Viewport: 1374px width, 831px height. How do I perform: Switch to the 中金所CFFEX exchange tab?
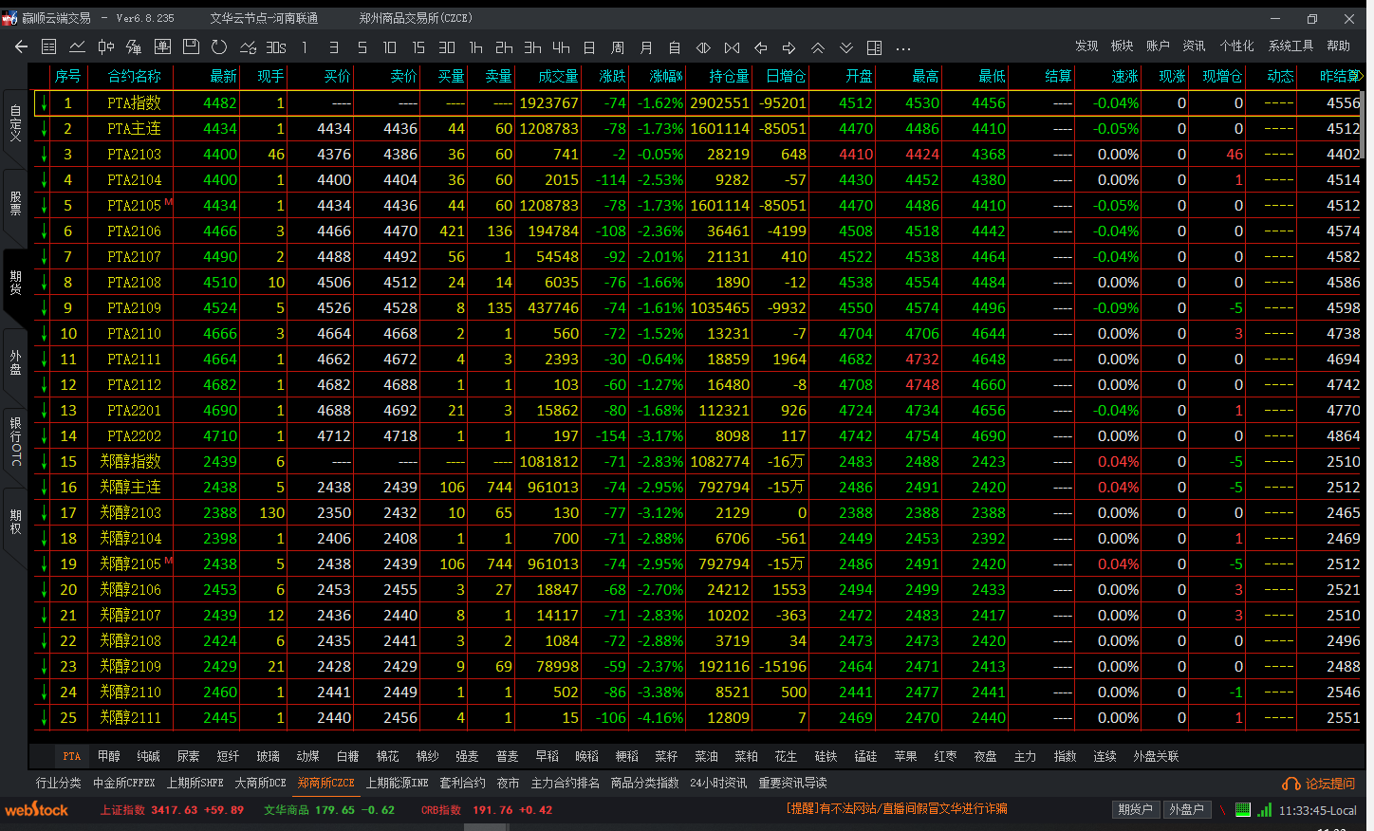click(123, 783)
